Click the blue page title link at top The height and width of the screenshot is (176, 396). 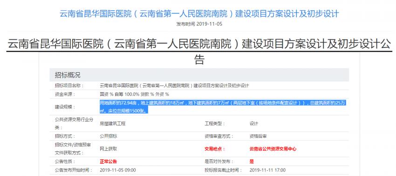coord(199,14)
